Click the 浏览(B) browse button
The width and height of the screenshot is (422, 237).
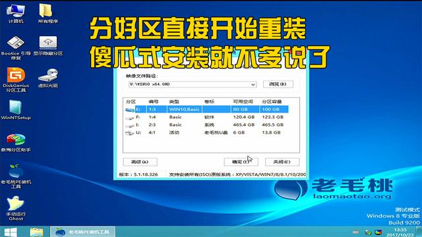point(278,84)
